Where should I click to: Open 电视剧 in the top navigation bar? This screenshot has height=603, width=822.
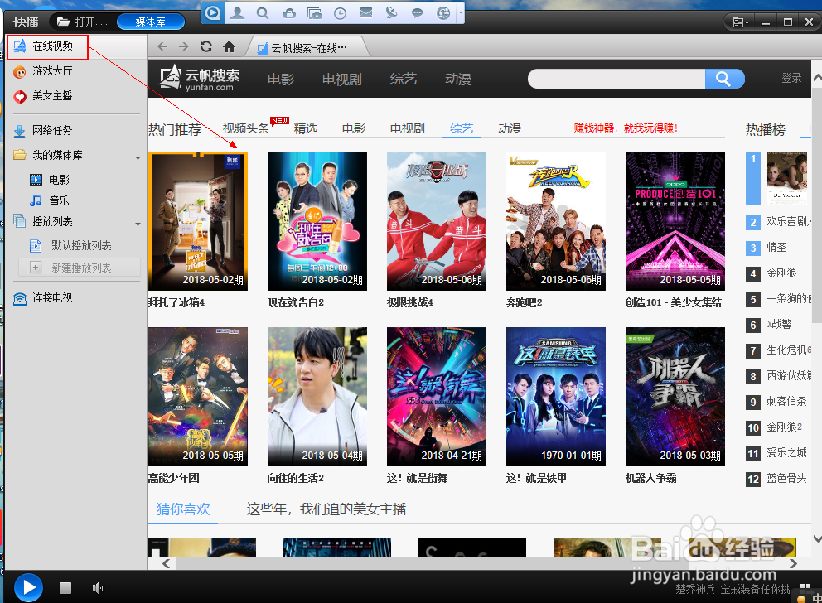pyautogui.click(x=341, y=80)
